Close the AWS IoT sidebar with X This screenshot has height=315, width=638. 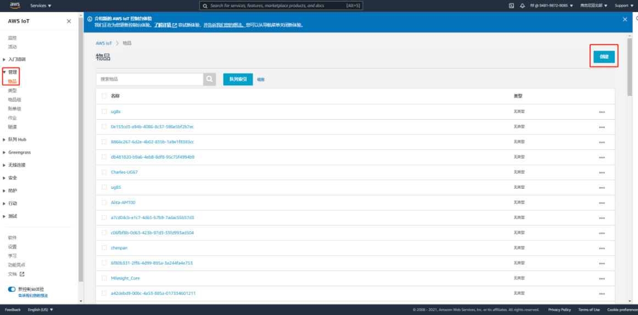pyautogui.click(x=69, y=21)
